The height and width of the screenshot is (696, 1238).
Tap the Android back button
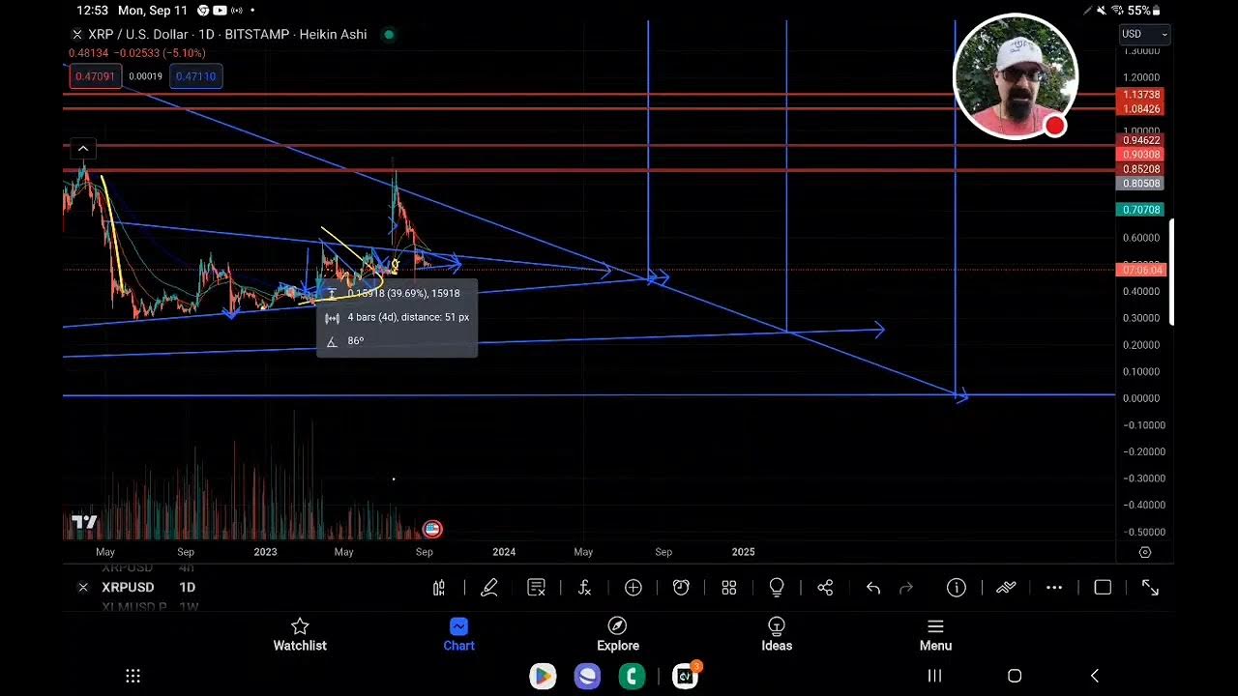click(x=1095, y=676)
